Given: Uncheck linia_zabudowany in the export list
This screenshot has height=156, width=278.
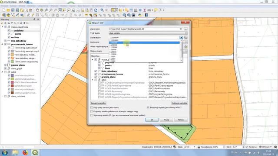Looking at the screenshot, I should click(x=96, y=71).
